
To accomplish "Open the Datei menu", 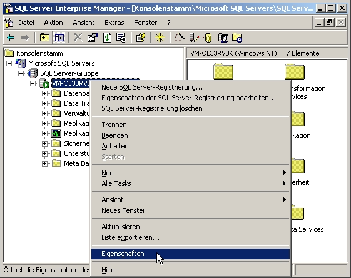I will (x=26, y=23).
